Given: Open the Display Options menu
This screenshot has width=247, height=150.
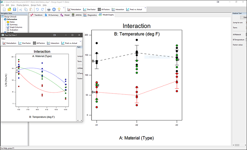Looking at the screenshot, I should (23, 5).
